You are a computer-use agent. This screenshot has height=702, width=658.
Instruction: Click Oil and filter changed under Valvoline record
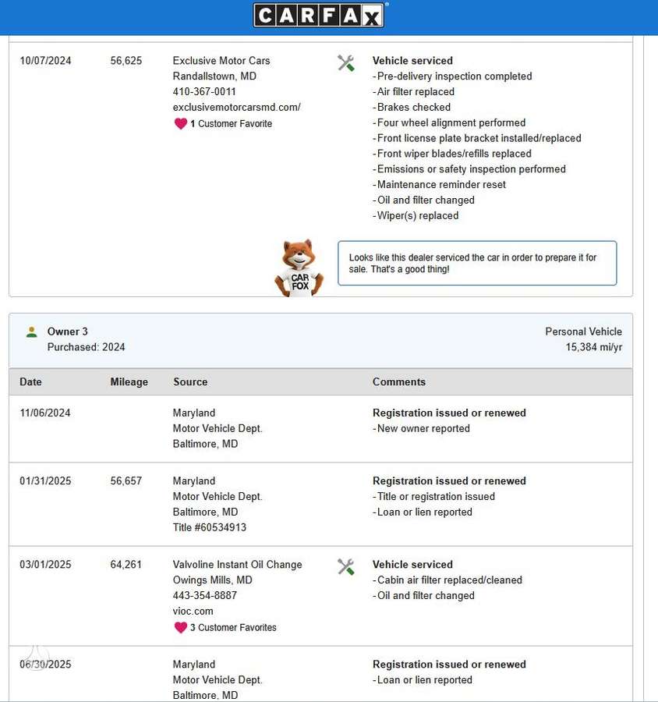click(x=423, y=595)
